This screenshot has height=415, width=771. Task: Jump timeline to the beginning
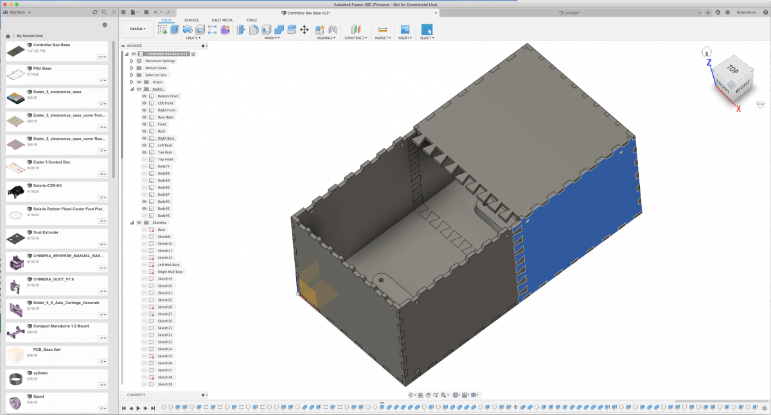tap(124, 408)
